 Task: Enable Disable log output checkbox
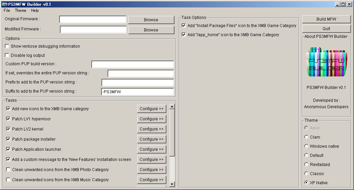coord(7,55)
